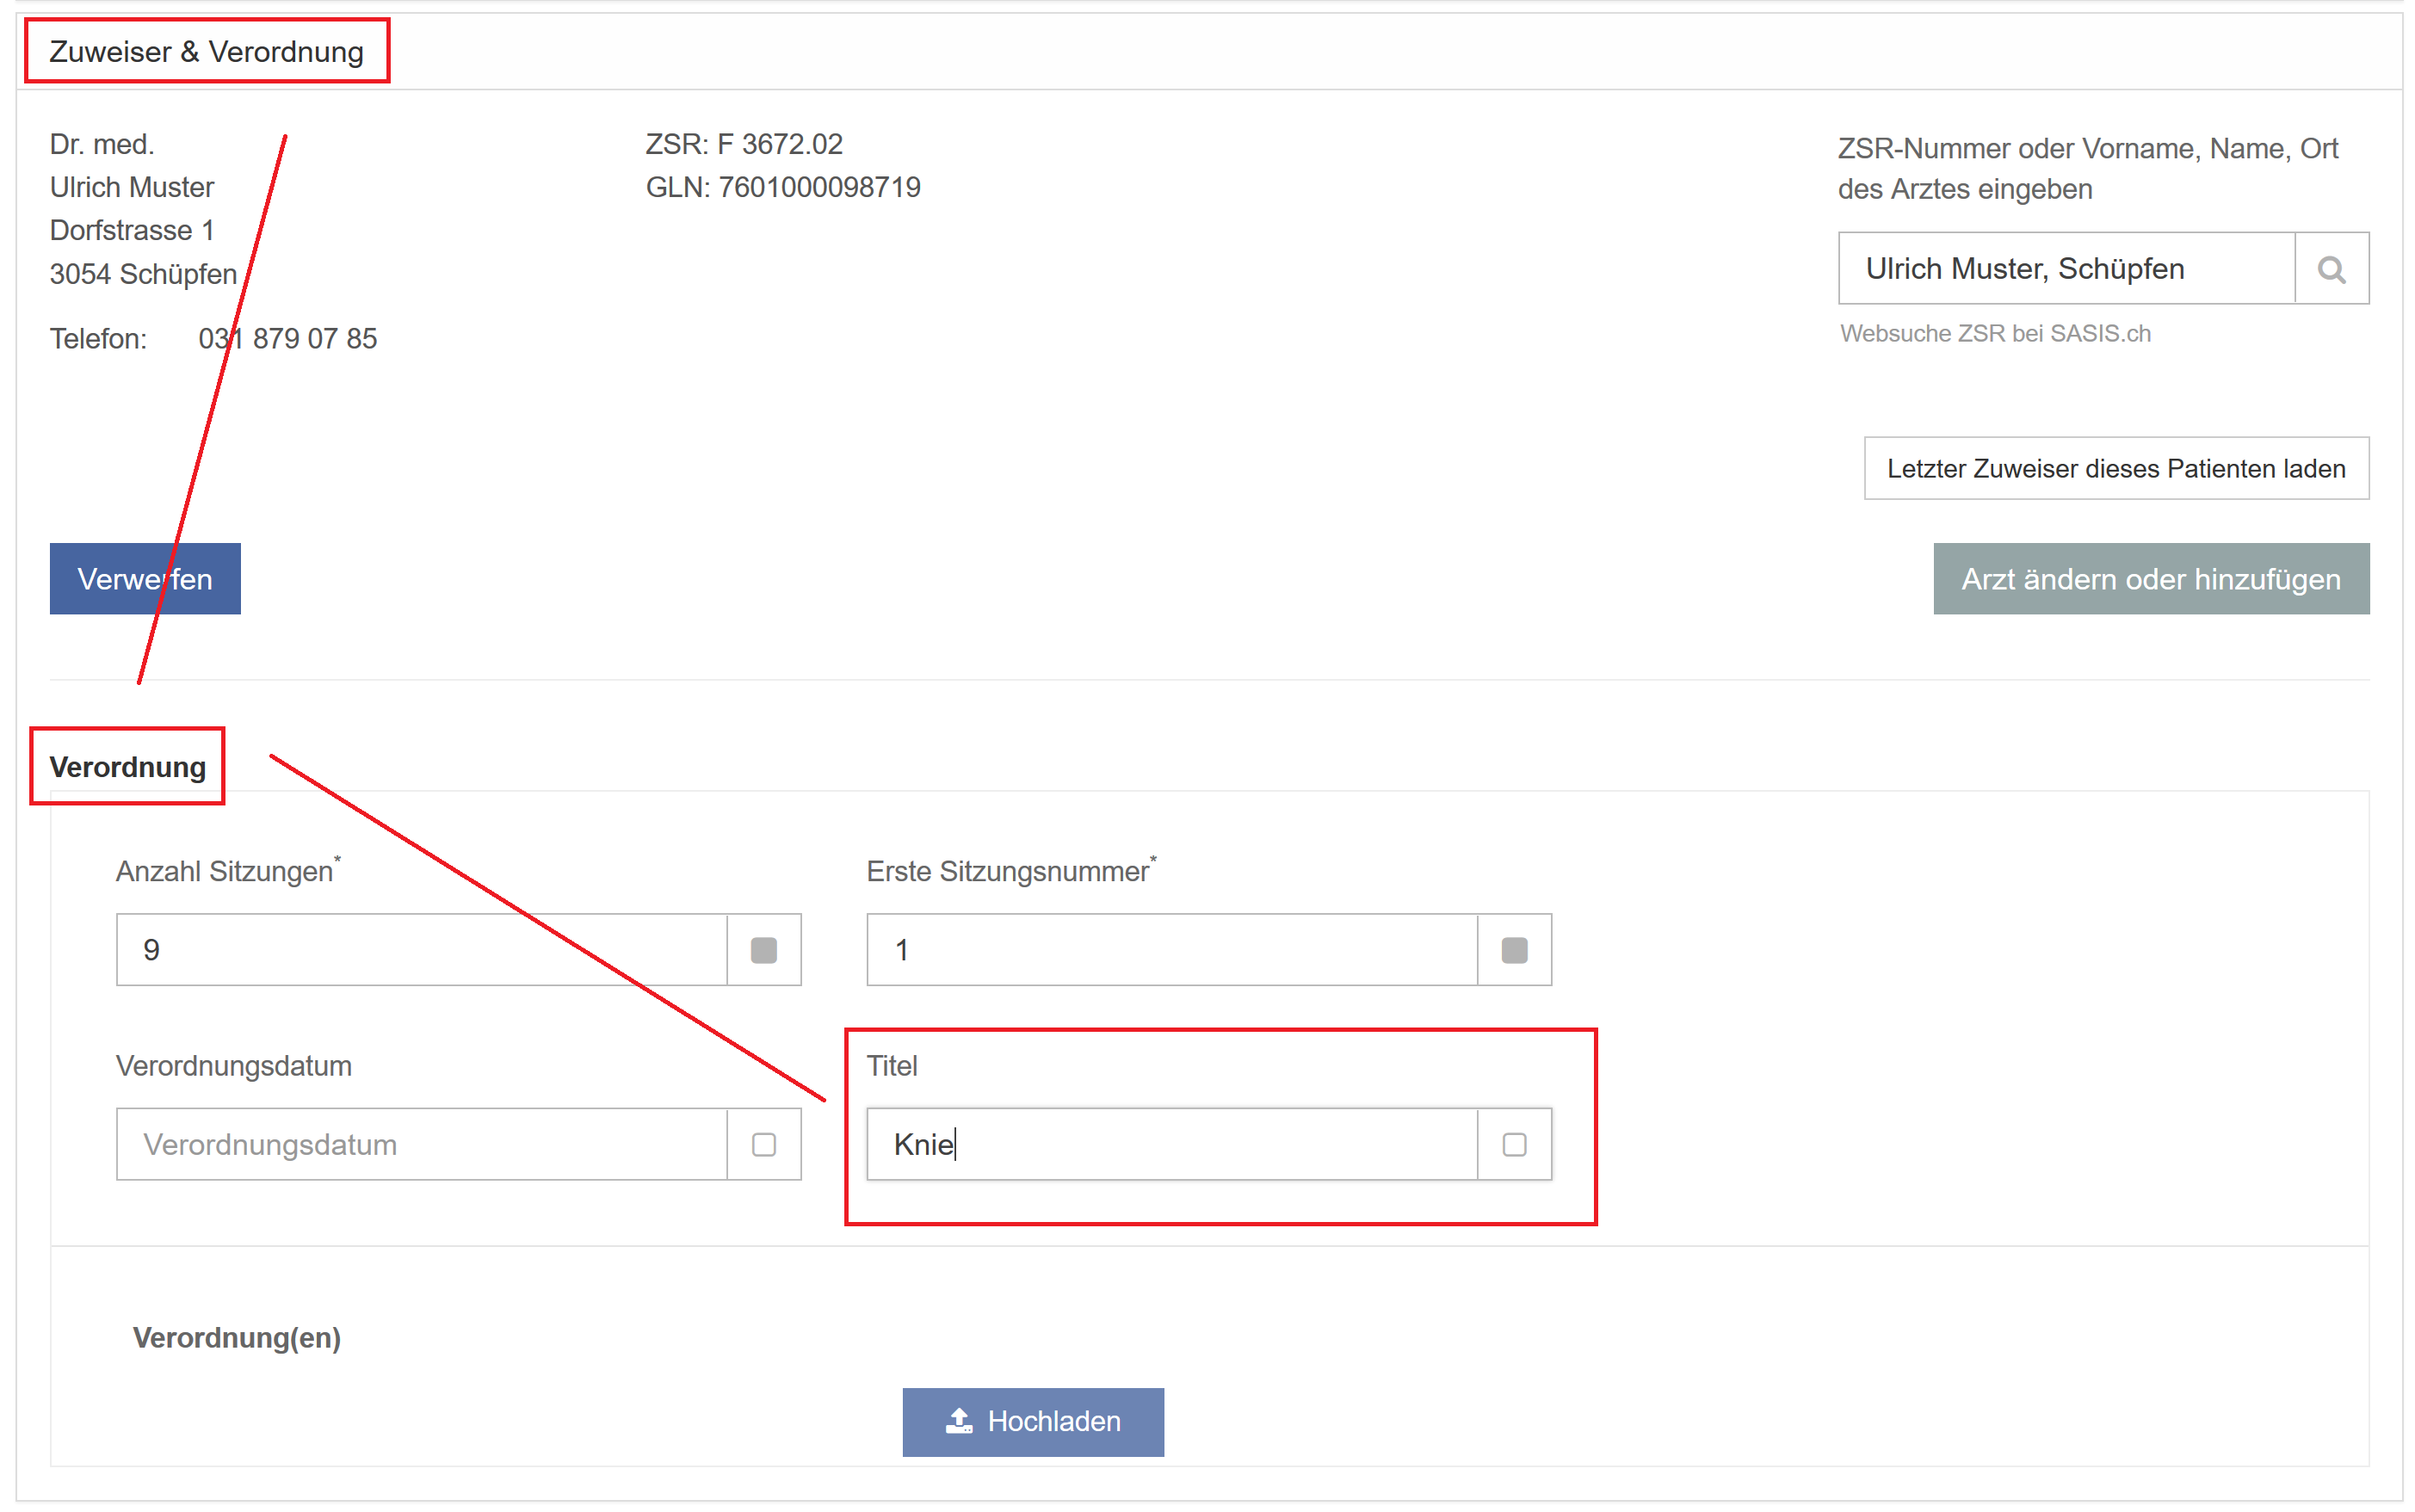Click the Telefon: label
The height and width of the screenshot is (1512, 2415).
point(98,338)
